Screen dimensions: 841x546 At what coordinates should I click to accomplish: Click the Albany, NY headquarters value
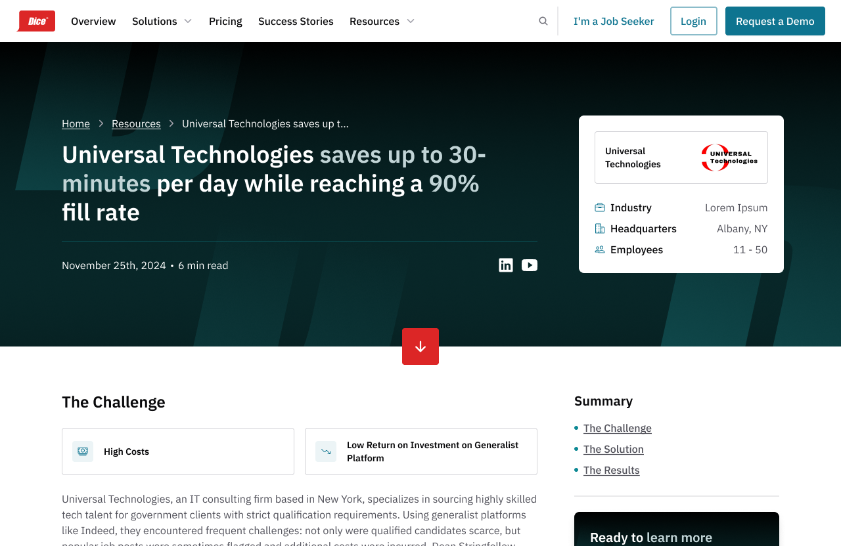point(742,228)
